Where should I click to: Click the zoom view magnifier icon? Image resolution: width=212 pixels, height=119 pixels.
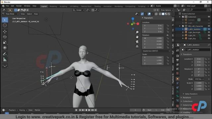coord(137,32)
